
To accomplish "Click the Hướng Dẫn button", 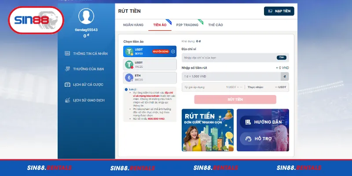I will click(x=263, y=122).
